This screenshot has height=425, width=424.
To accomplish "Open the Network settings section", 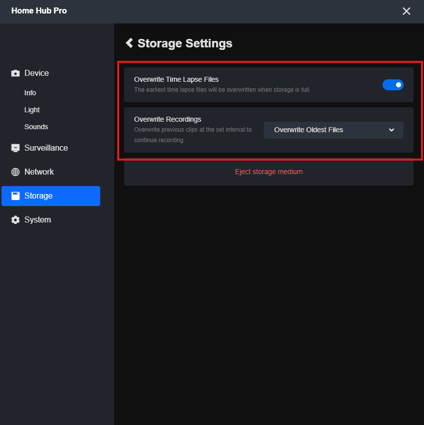I will tap(39, 172).
